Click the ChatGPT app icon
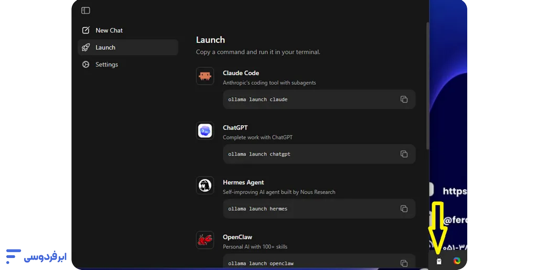Image resolution: width=537 pixels, height=270 pixels. pyautogui.click(x=205, y=131)
